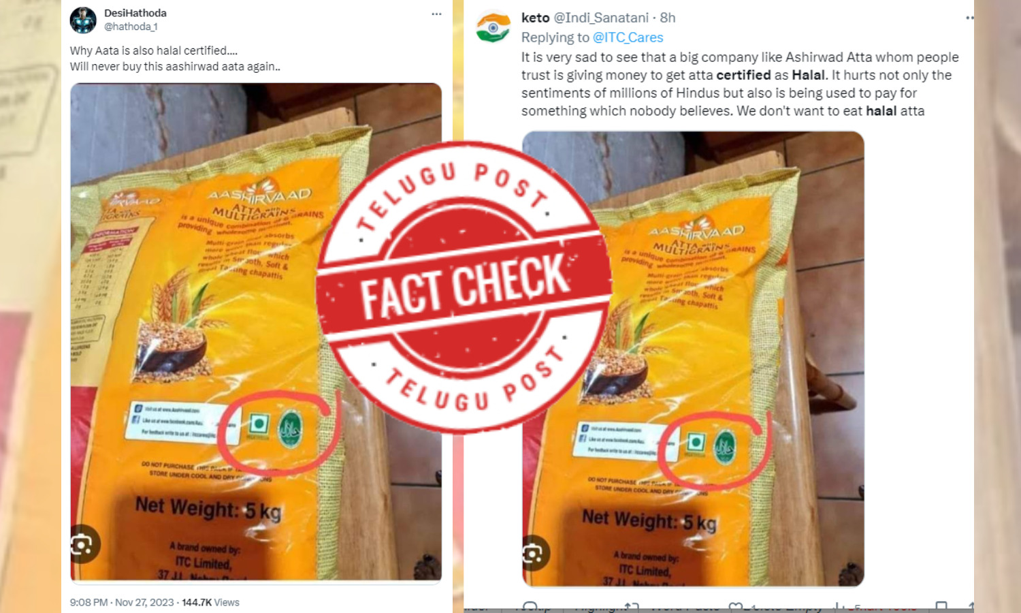Open the @hathoda_1 handle
The width and height of the screenshot is (1021, 613).
point(131,27)
